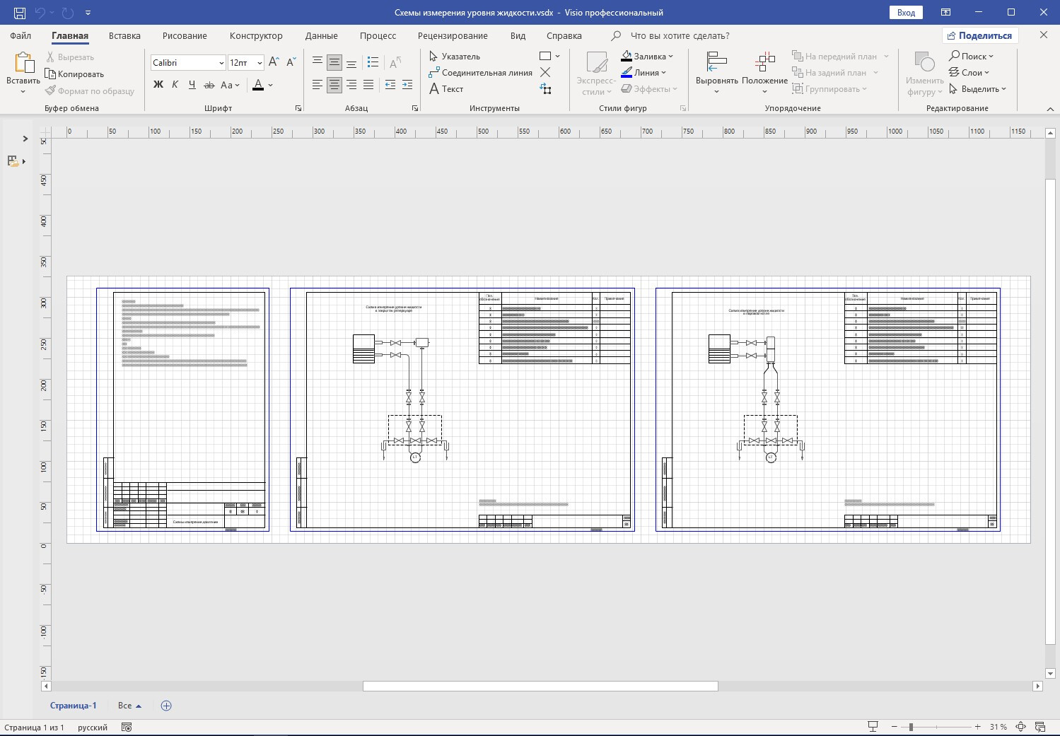
Task: Open the Calibri font name dropdown
Action: (x=221, y=63)
